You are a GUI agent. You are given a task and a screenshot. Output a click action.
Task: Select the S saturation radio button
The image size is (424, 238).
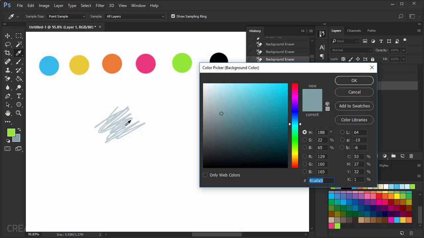pyautogui.click(x=305, y=140)
